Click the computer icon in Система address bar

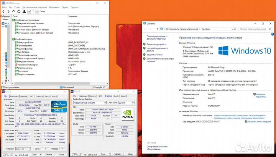click(x=162, y=29)
